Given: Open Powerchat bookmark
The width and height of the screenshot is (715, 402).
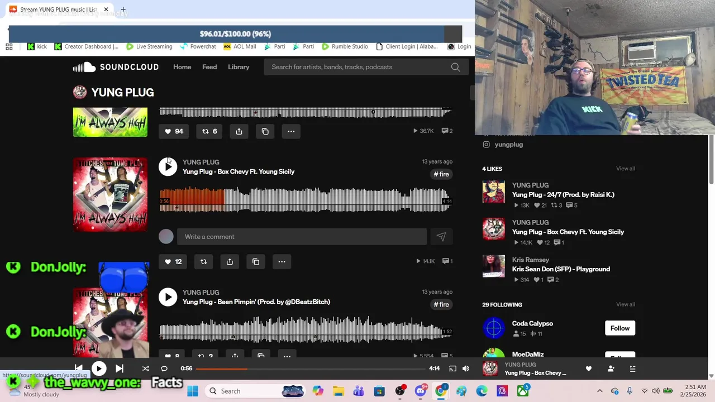Looking at the screenshot, I should (198, 46).
